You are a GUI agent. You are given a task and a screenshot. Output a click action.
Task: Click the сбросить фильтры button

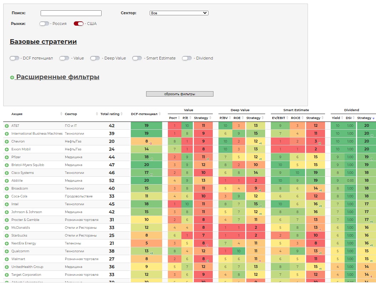tap(180, 94)
